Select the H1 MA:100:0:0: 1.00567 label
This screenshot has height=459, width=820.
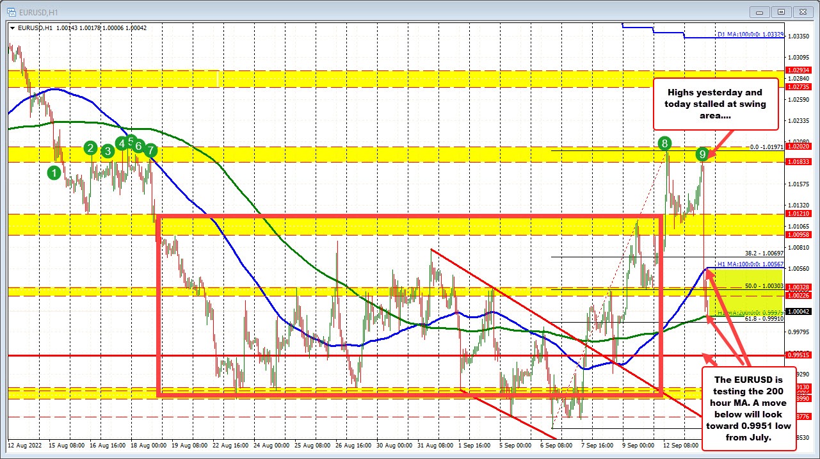(750, 264)
